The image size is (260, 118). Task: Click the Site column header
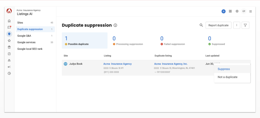[66, 56]
